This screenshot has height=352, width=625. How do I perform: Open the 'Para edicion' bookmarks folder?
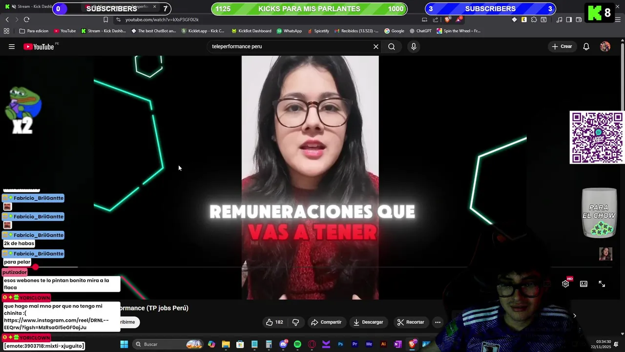pyautogui.click(x=34, y=31)
